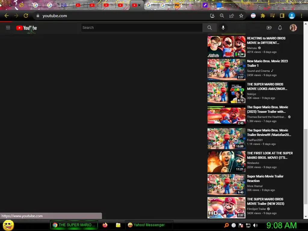Screen dimensions: 308x231
Task: Visit the Nokiiyo channel name
Action: coord(251,94)
